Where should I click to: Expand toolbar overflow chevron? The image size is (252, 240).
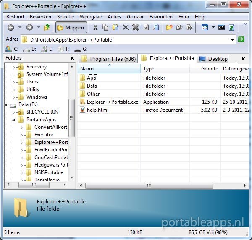point(245,24)
